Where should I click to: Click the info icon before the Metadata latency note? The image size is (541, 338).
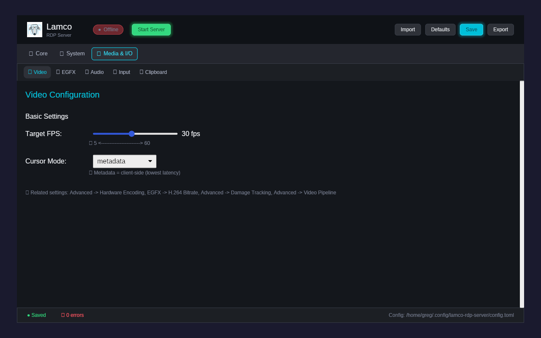pos(90,172)
